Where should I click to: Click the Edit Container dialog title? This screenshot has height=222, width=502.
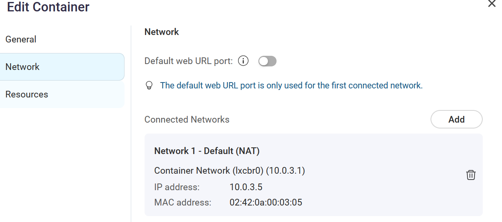point(48,7)
